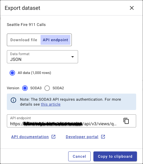Open external link icon beside API documentation
Image resolution: width=143 pixels, height=164 pixels.
pos(53,137)
